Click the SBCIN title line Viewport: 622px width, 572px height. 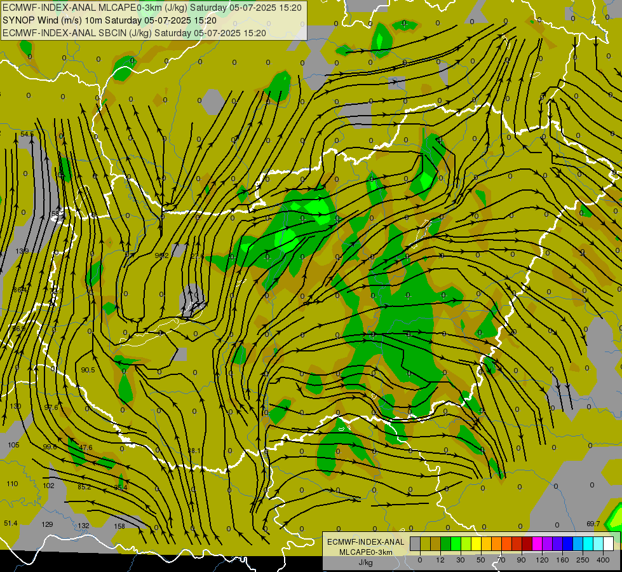click(x=134, y=33)
